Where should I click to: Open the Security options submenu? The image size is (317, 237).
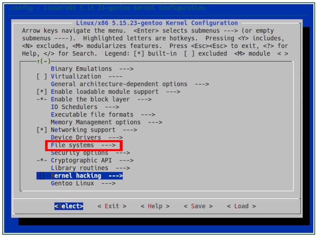90,153
